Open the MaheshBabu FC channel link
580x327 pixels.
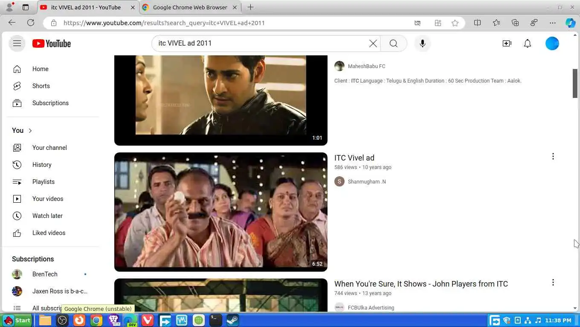pyautogui.click(x=366, y=66)
